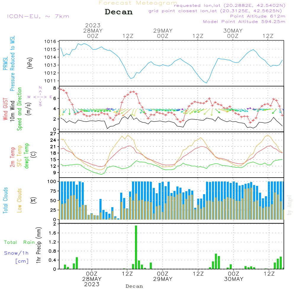
Task: Click the '27' temperature tick
Action: [53, 134]
